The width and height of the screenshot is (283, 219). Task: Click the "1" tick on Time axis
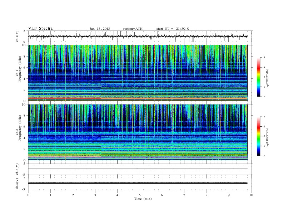click(50, 195)
